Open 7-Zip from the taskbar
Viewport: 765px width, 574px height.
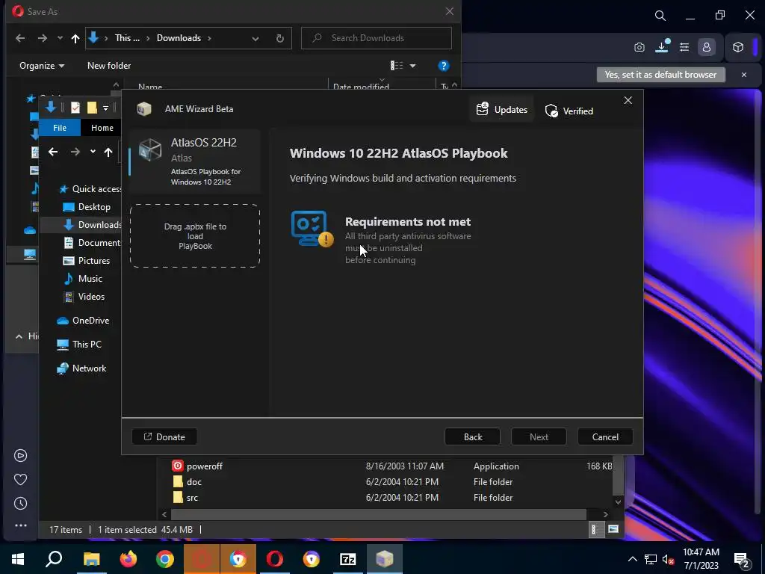347,559
